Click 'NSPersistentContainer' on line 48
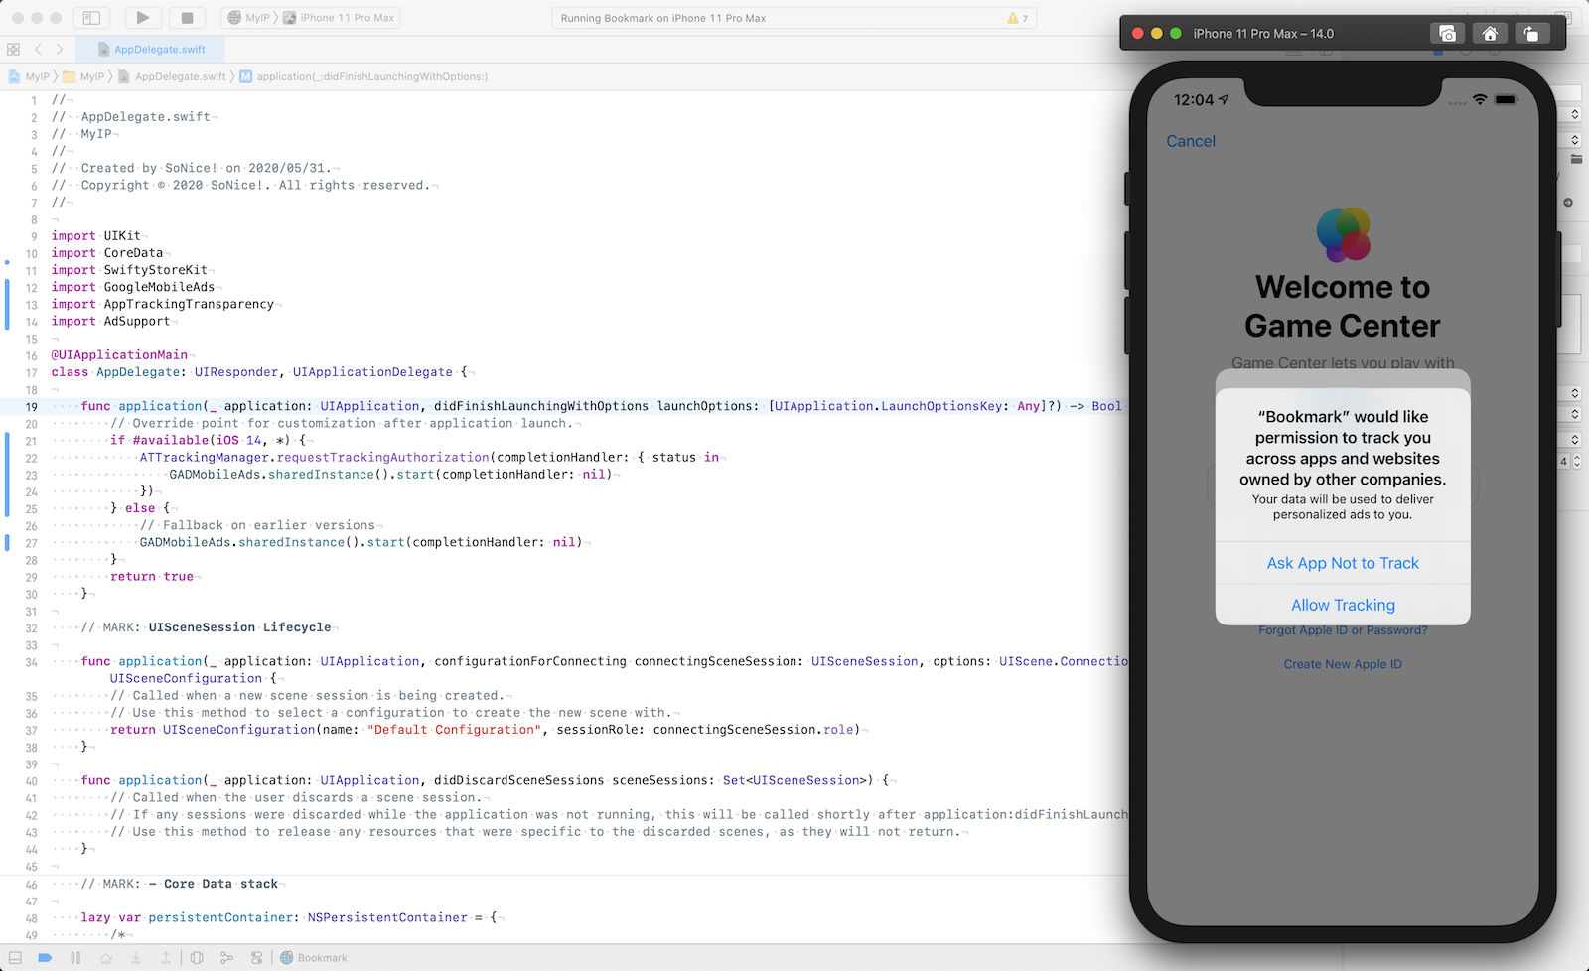Image resolution: width=1589 pixels, height=971 pixels. coord(387,917)
